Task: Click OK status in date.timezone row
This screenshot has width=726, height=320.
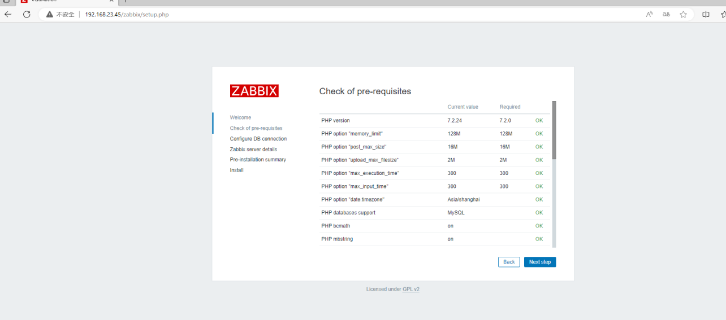Action: [x=539, y=199]
